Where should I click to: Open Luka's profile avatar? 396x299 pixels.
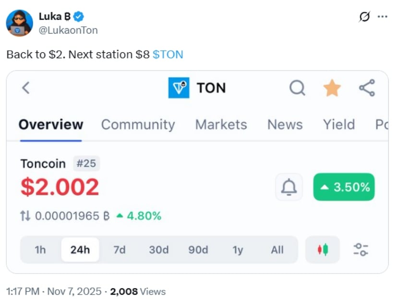tap(20, 23)
